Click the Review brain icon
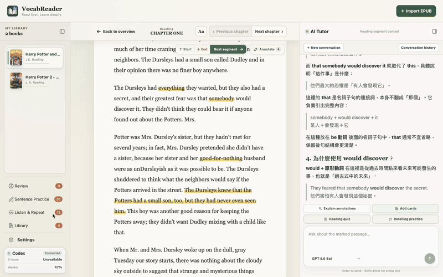 11,186
